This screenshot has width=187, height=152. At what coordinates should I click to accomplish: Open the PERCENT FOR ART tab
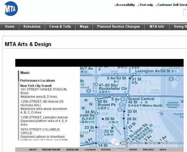pos(51,150)
